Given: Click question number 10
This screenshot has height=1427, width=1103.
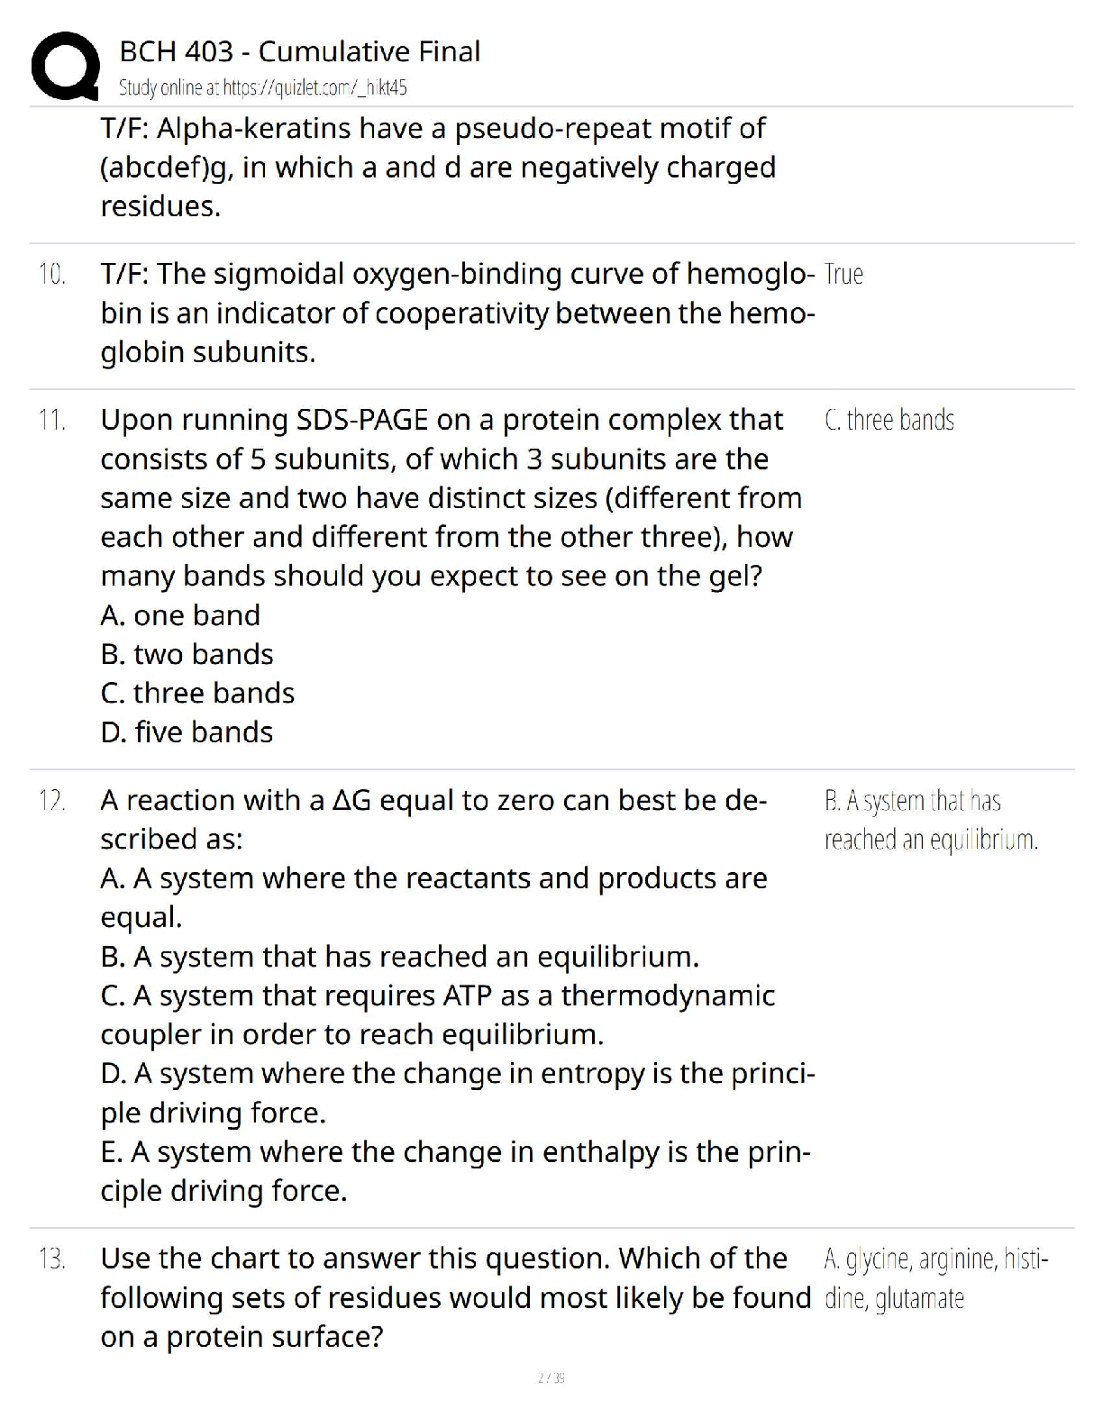Looking at the screenshot, I should (52, 275).
